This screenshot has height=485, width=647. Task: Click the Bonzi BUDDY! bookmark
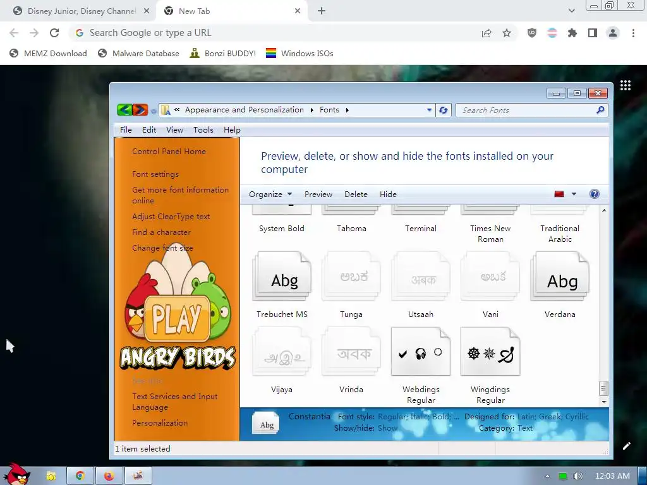pyautogui.click(x=223, y=53)
